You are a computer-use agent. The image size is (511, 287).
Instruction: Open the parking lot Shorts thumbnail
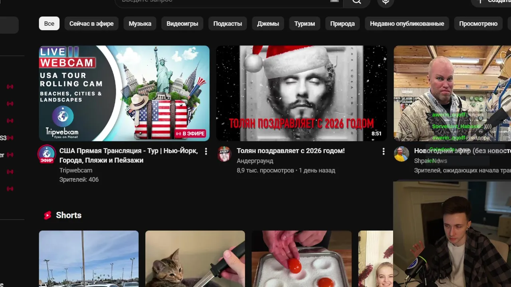click(x=89, y=259)
